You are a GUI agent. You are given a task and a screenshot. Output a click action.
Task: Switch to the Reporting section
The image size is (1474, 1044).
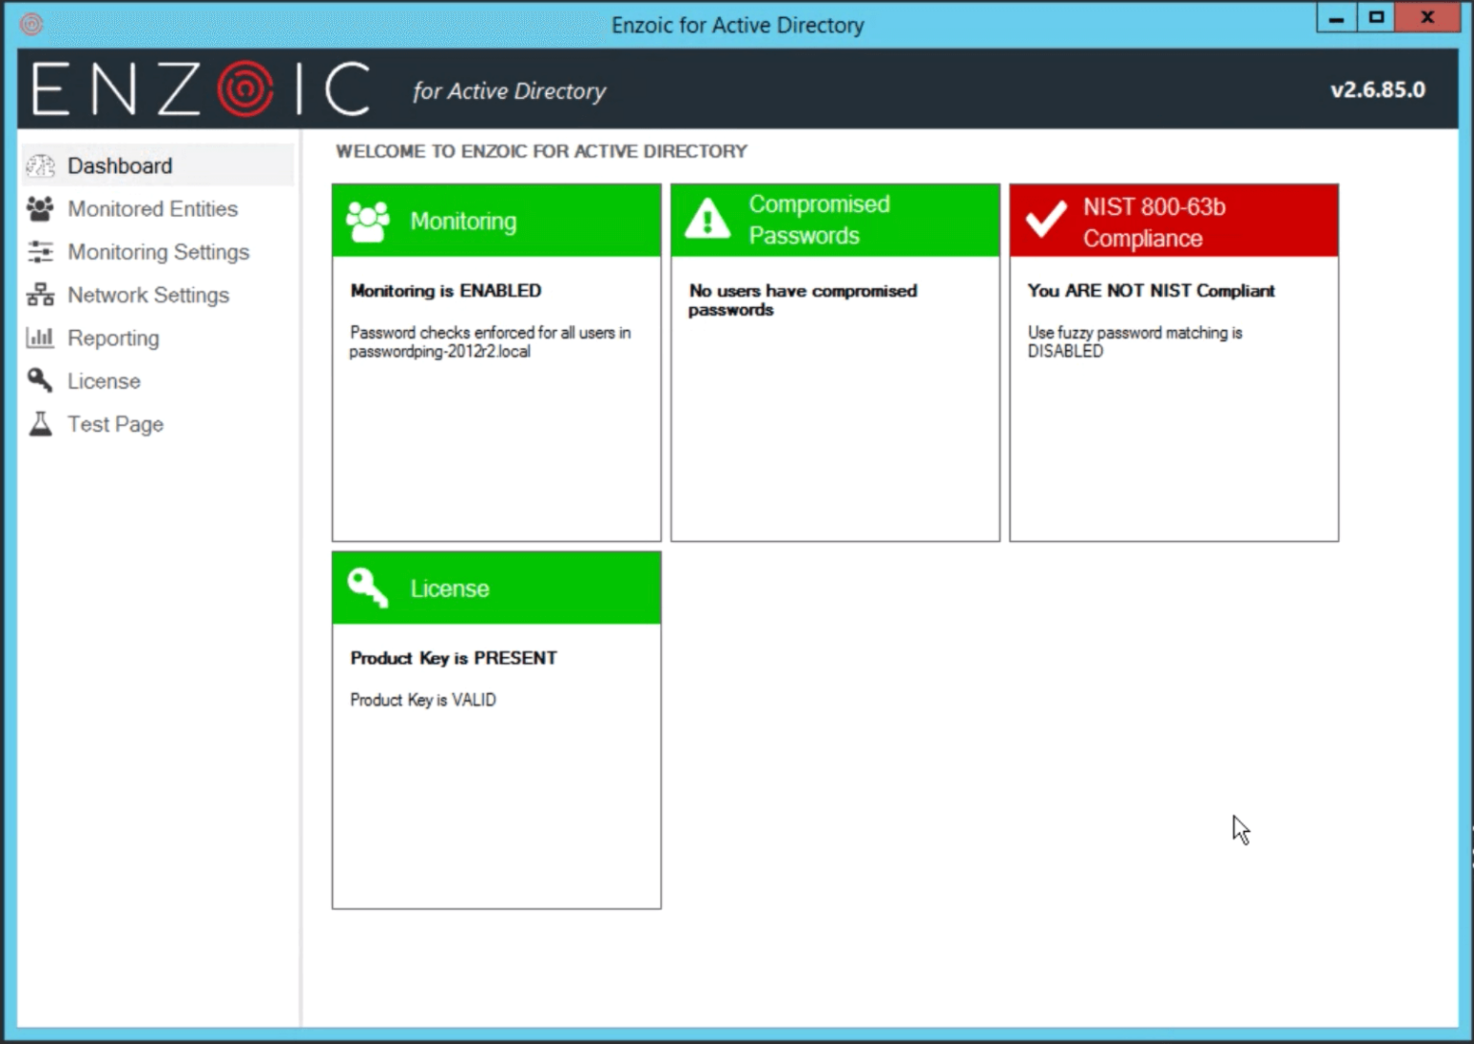(x=112, y=338)
